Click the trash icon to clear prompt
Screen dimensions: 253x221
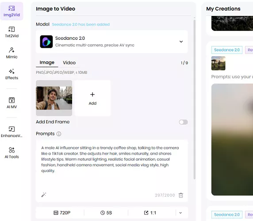point(181,195)
